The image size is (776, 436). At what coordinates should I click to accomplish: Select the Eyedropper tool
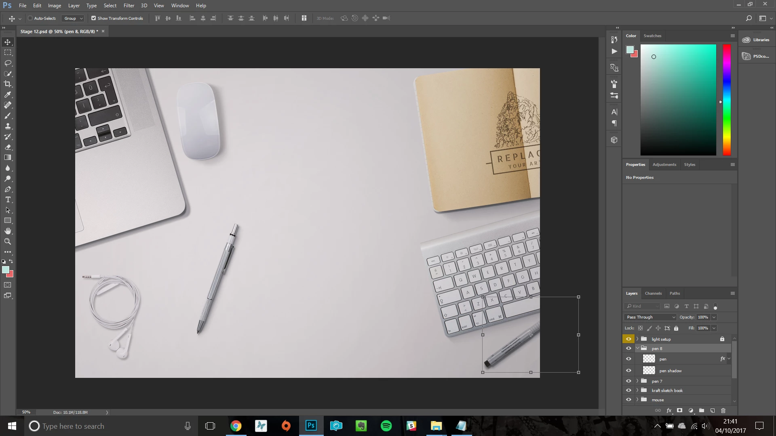click(8, 94)
